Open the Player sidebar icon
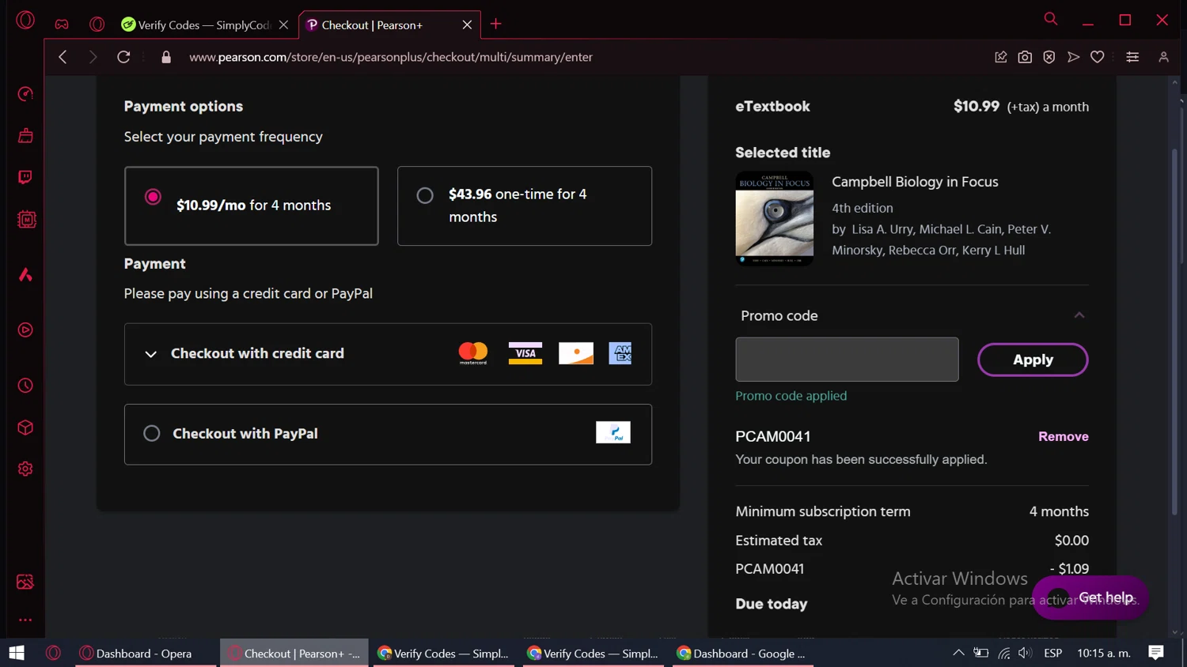The image size is (1187, 667). (x=25, y=330)
